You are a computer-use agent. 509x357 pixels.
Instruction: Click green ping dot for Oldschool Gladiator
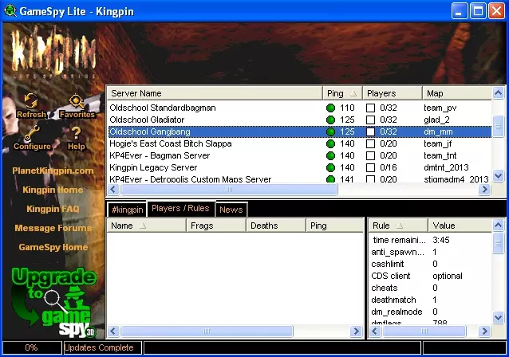(330, 120)
